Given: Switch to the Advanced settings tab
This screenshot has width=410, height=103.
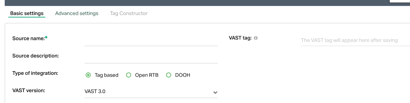Looking at the screenshot, I should pos(77,13).
